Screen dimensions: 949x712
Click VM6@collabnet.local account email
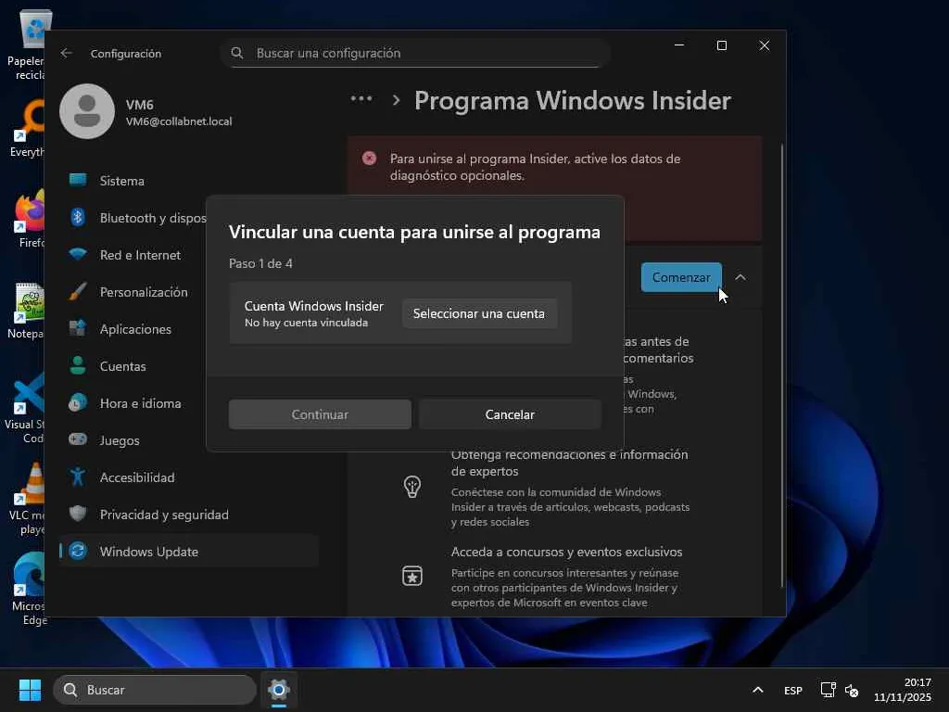pyautogui.click(x=179, y=121)
